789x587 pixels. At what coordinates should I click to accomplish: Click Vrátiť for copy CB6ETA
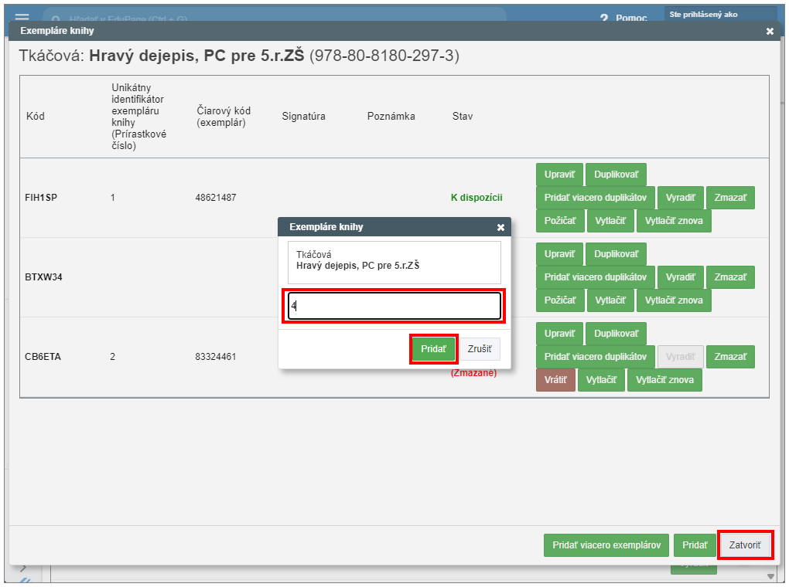click(555, 380)
